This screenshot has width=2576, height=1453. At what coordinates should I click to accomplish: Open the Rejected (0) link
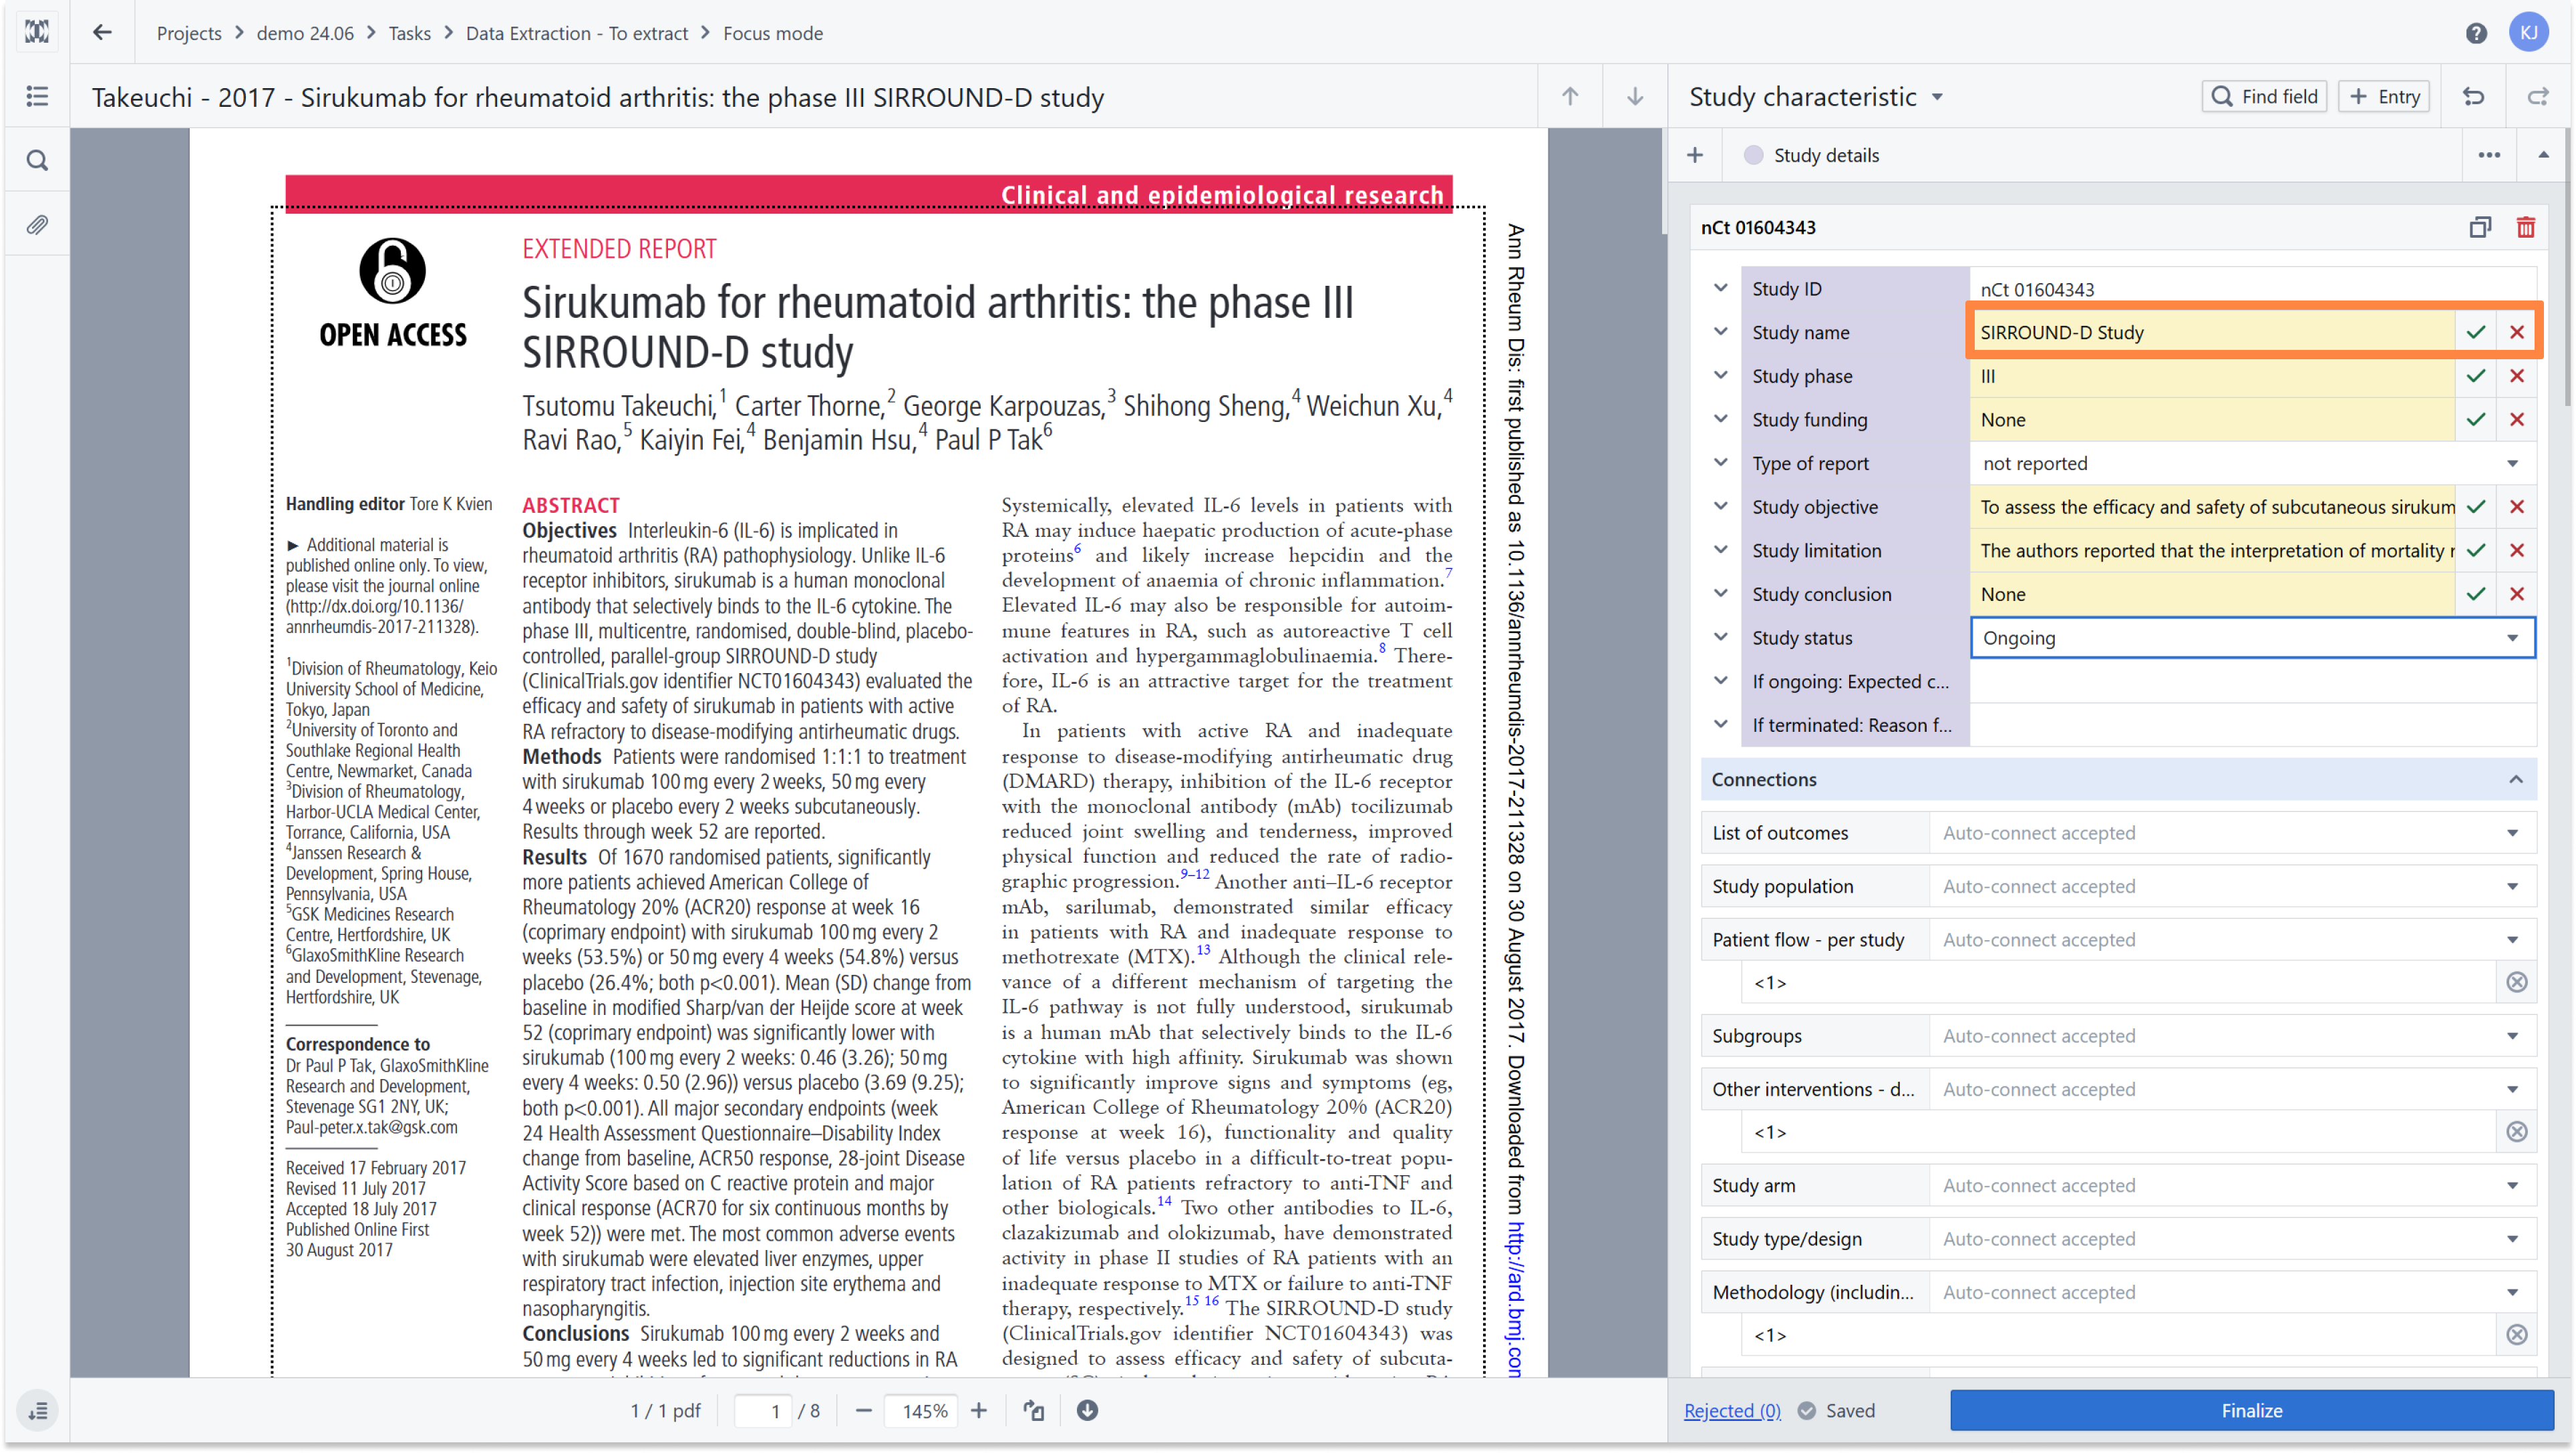point(1731,1410)
